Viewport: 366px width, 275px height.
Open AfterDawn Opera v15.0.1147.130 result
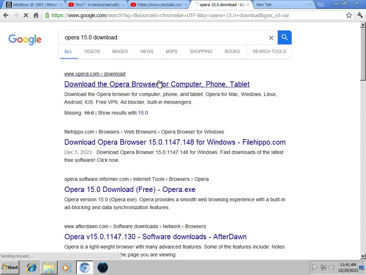click(x=155, y=237)
